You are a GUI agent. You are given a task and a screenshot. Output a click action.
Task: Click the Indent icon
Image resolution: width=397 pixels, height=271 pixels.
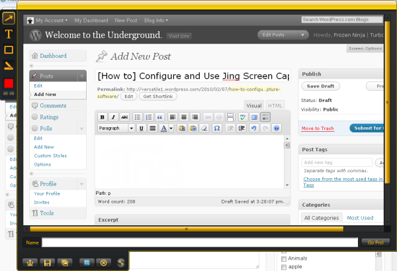point(242,129)
